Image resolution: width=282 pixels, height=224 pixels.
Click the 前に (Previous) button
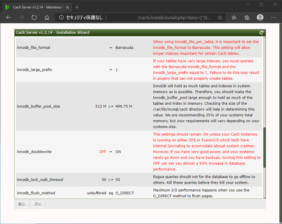tap(22, 204)
